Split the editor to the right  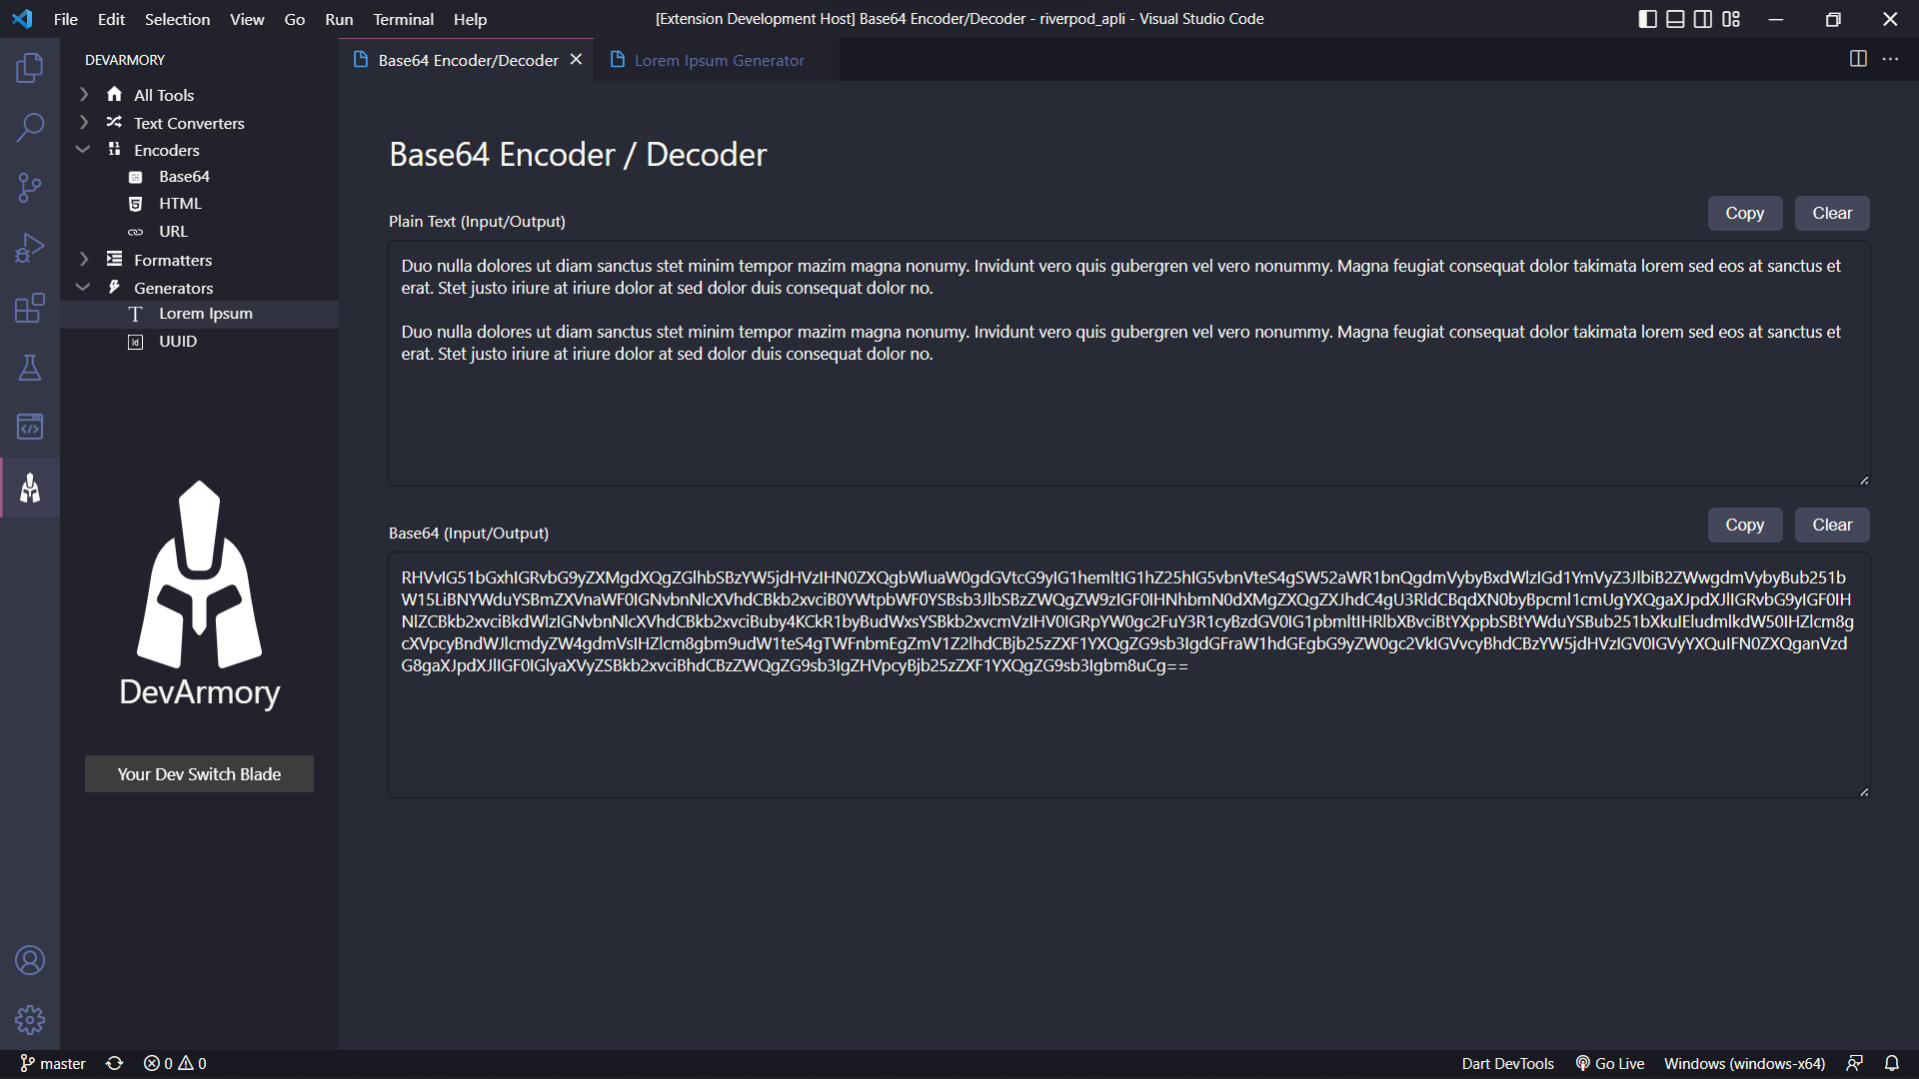[1858, 59]
